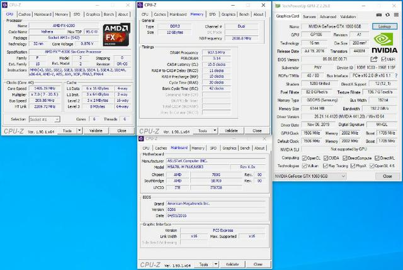Click the Bus Interface question mark
403x270 pixels.
tap(396, 76)
